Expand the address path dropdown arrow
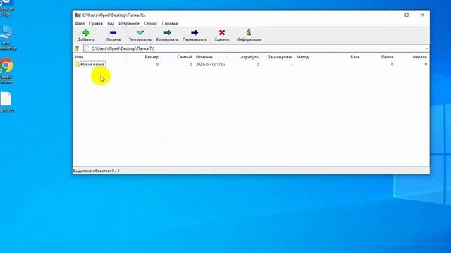Image resolution: width=451 pixels, height=253 pixels. click(426, 48)
